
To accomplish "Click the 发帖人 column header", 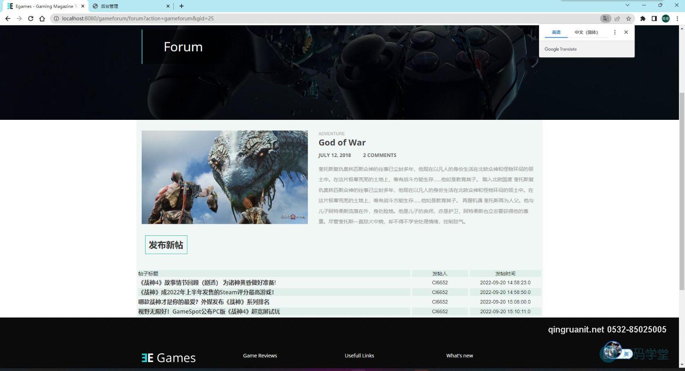I will 440,273.
